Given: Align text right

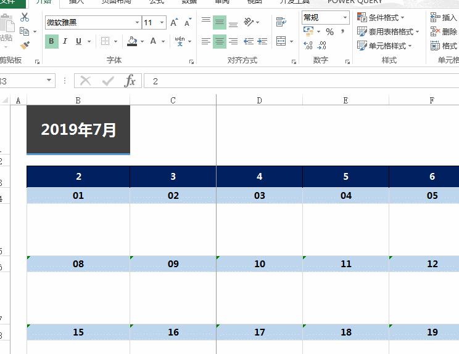Looking at the screenshot, I should (233, 41).
